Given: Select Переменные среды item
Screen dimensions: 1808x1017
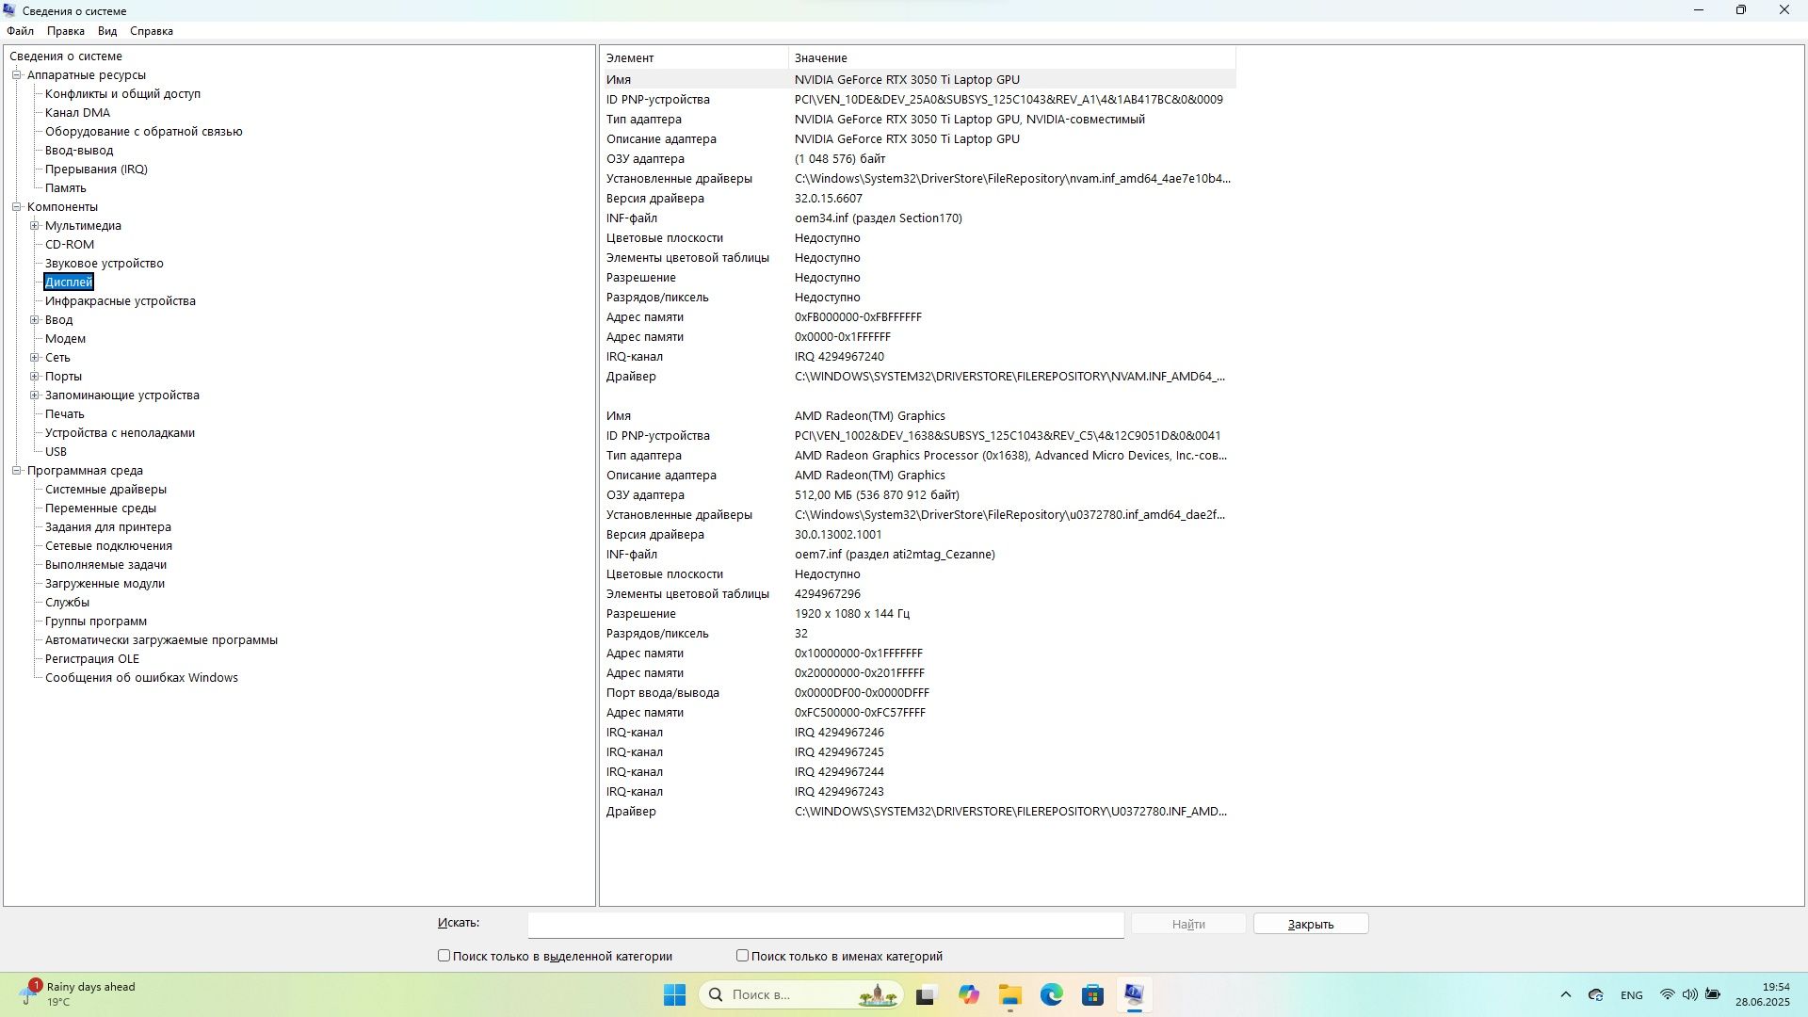Looking at the screenshot, I should (101, 508).
